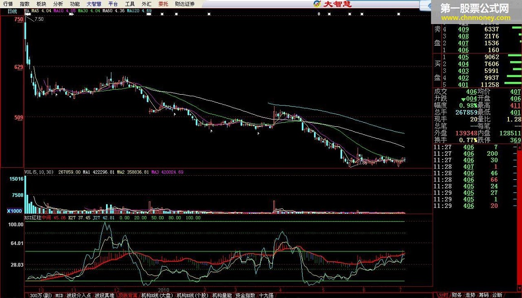Click the 最高 value 411
The width and height of the screenshot is (522, 298).
coord(515,106)
